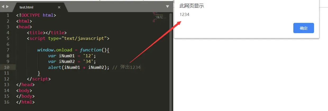This screenshot has width=328, height=111.
Task: Click the 此网页显示 dialog title
Action: point(192,6)
